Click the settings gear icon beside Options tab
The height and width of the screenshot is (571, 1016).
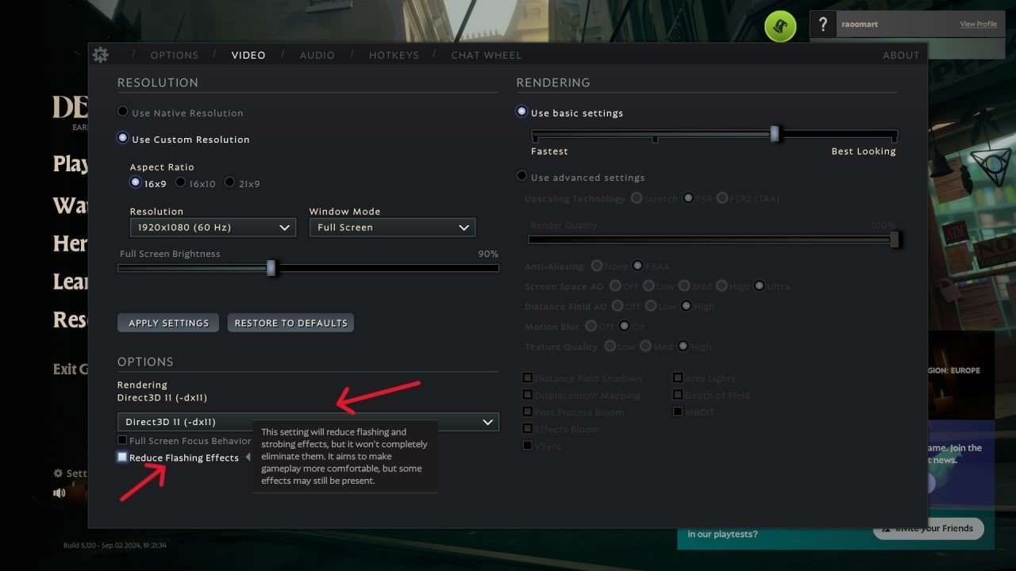click(100, 55)
